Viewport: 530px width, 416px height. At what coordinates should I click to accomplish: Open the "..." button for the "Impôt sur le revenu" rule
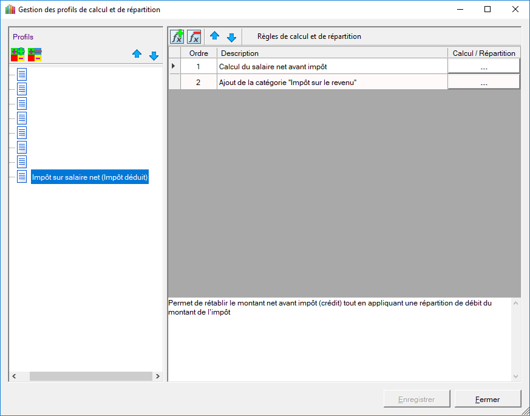483,83
